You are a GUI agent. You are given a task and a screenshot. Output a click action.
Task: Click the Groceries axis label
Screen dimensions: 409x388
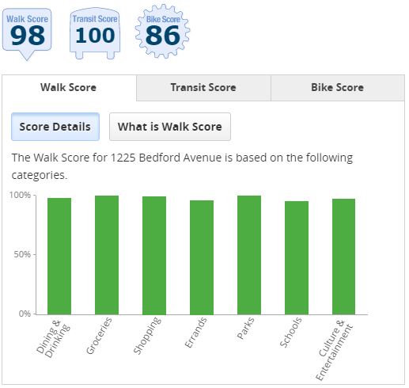click(x=99, y=336)
